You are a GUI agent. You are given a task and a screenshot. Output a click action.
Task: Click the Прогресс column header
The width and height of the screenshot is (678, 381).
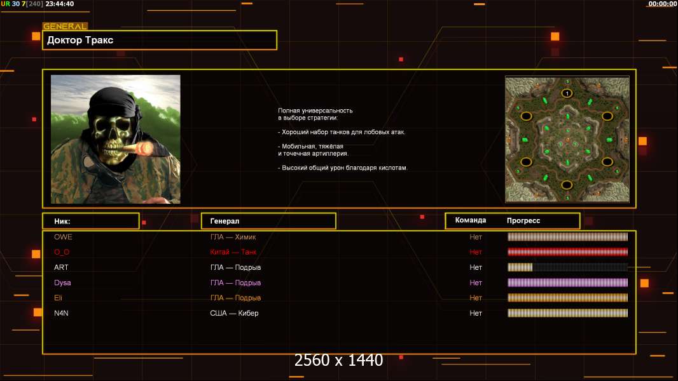tap(523, 220)
